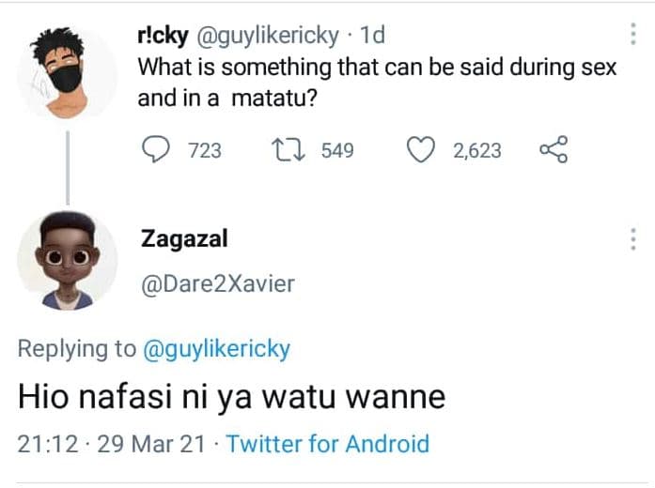Click the 549 retweets count
The width and height of the screenshot is (655, 488).
tap(337, 150)
